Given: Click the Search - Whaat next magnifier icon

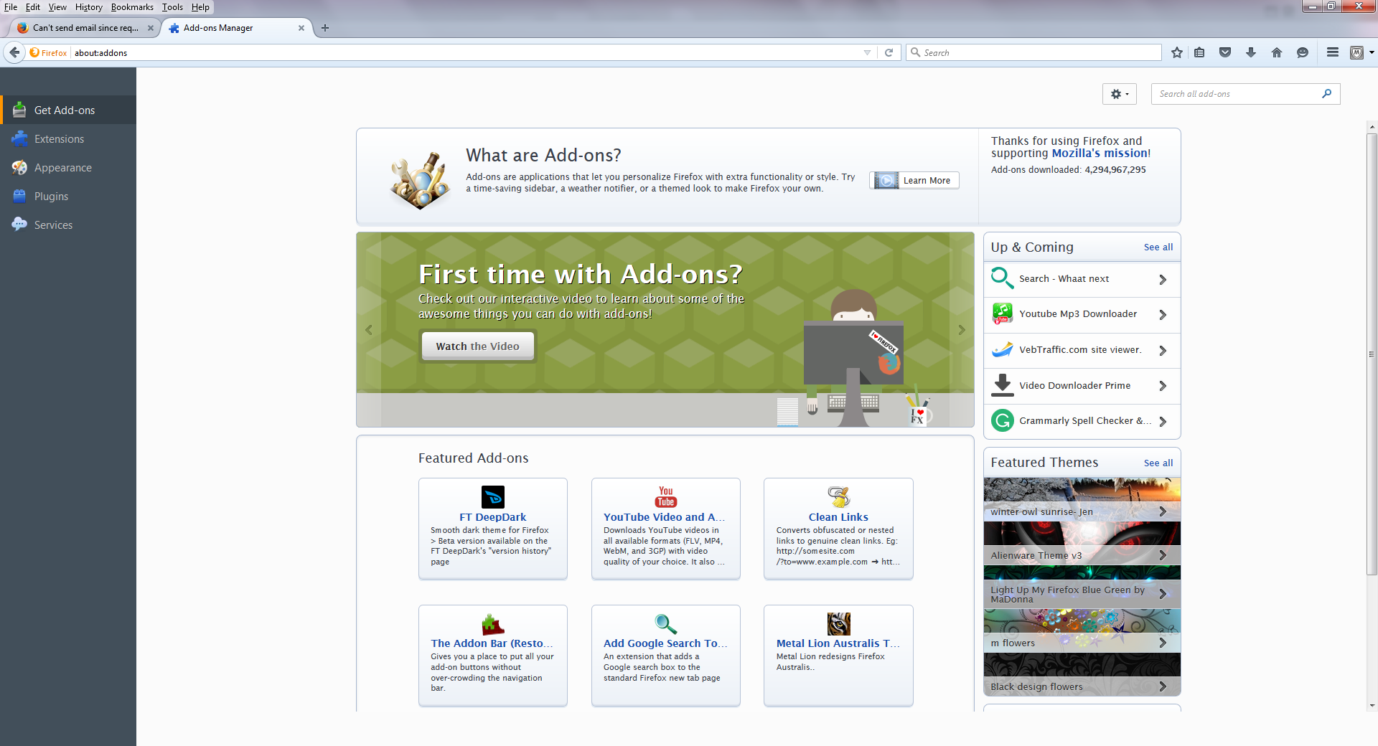Looking at the screenshot, I should (x=1002, y=278).
